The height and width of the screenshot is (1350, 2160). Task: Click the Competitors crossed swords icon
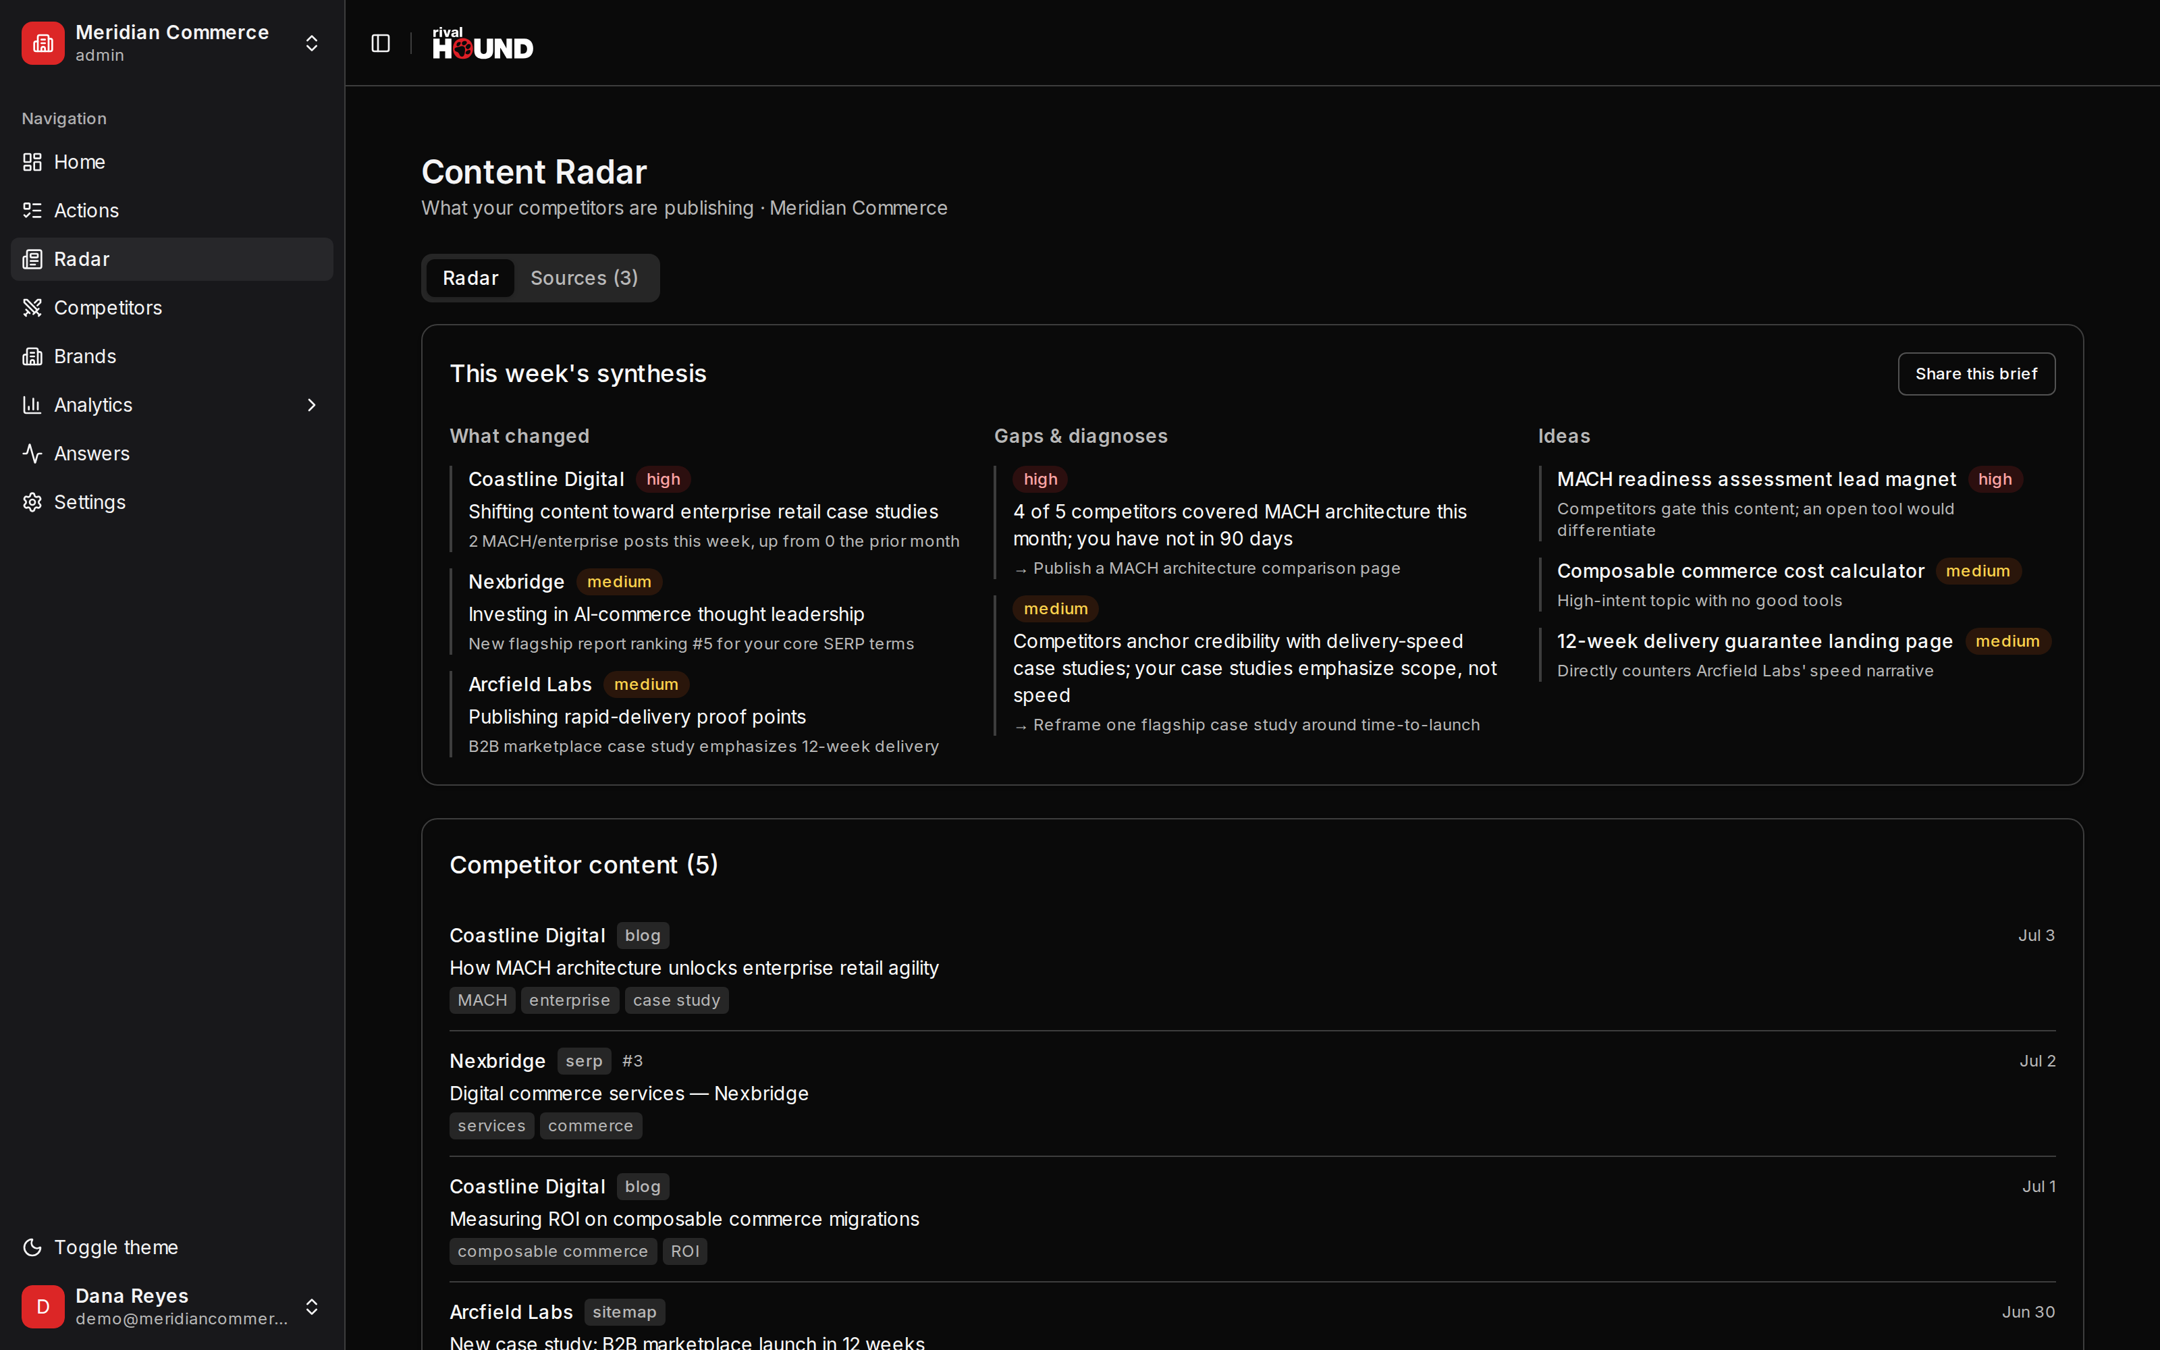tap(32, 308)
